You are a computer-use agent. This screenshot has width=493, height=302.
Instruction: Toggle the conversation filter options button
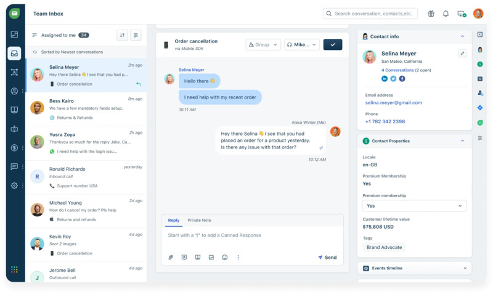[136, 35]
